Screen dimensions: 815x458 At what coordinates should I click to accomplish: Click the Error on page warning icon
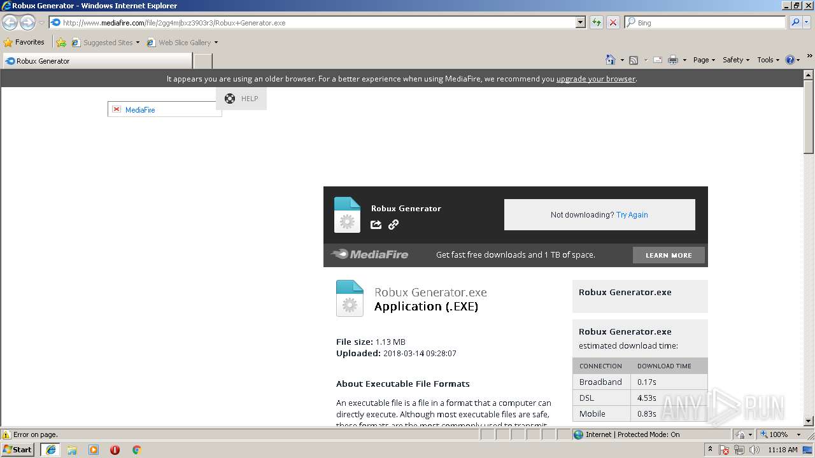(6, 434)
